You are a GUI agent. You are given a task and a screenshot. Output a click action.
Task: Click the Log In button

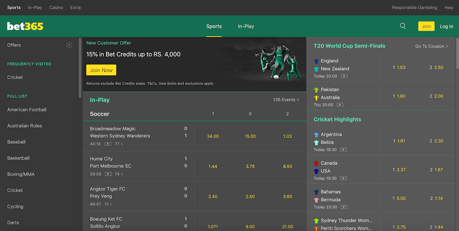[x=447, y=26]
